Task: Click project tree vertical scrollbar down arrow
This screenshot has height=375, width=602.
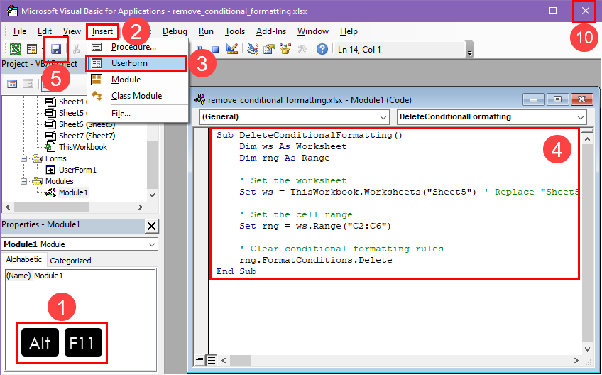Action: pos(153,195)
